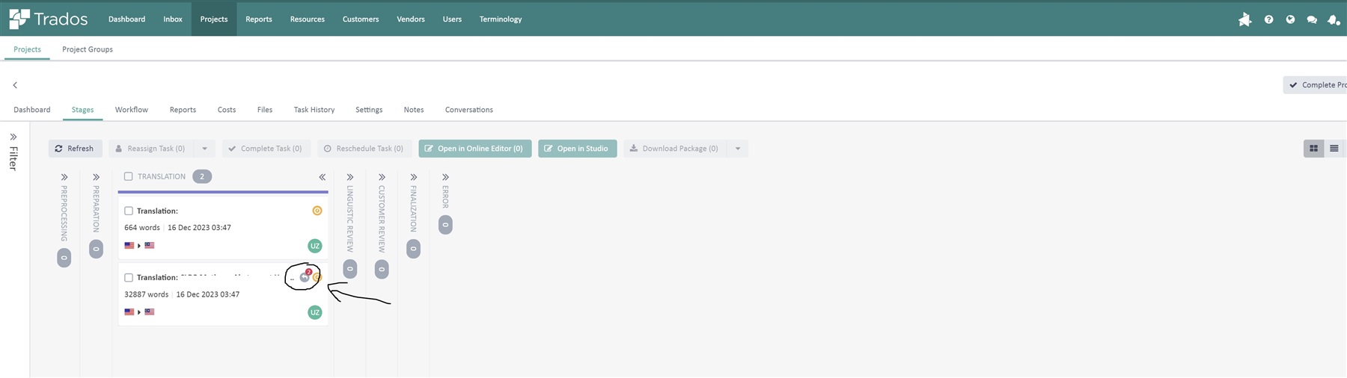Click target language flag on 664 words task
Image resolution: width=1347 pixels, height=378 pixels.
(150, 245)
